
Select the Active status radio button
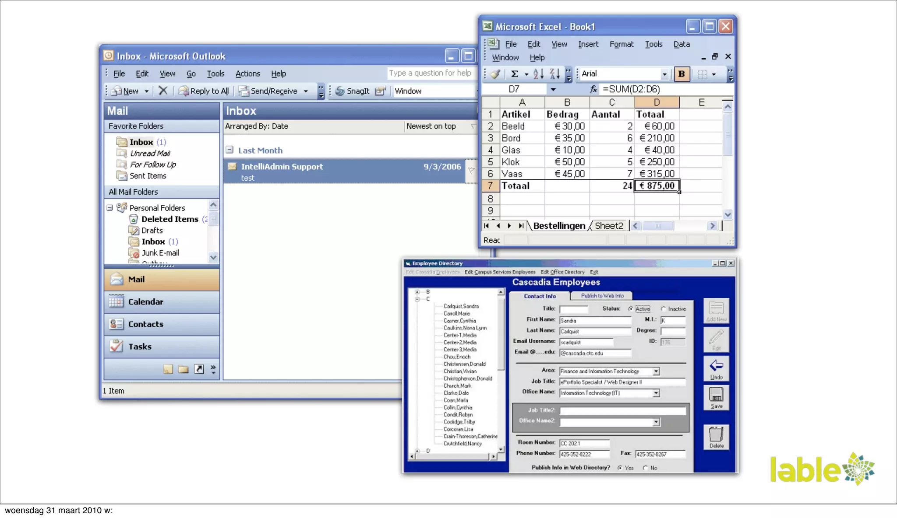(x=631, y=309)
